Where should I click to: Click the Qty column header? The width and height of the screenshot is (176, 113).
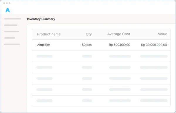pyautogui.click(x=89, y=34)
